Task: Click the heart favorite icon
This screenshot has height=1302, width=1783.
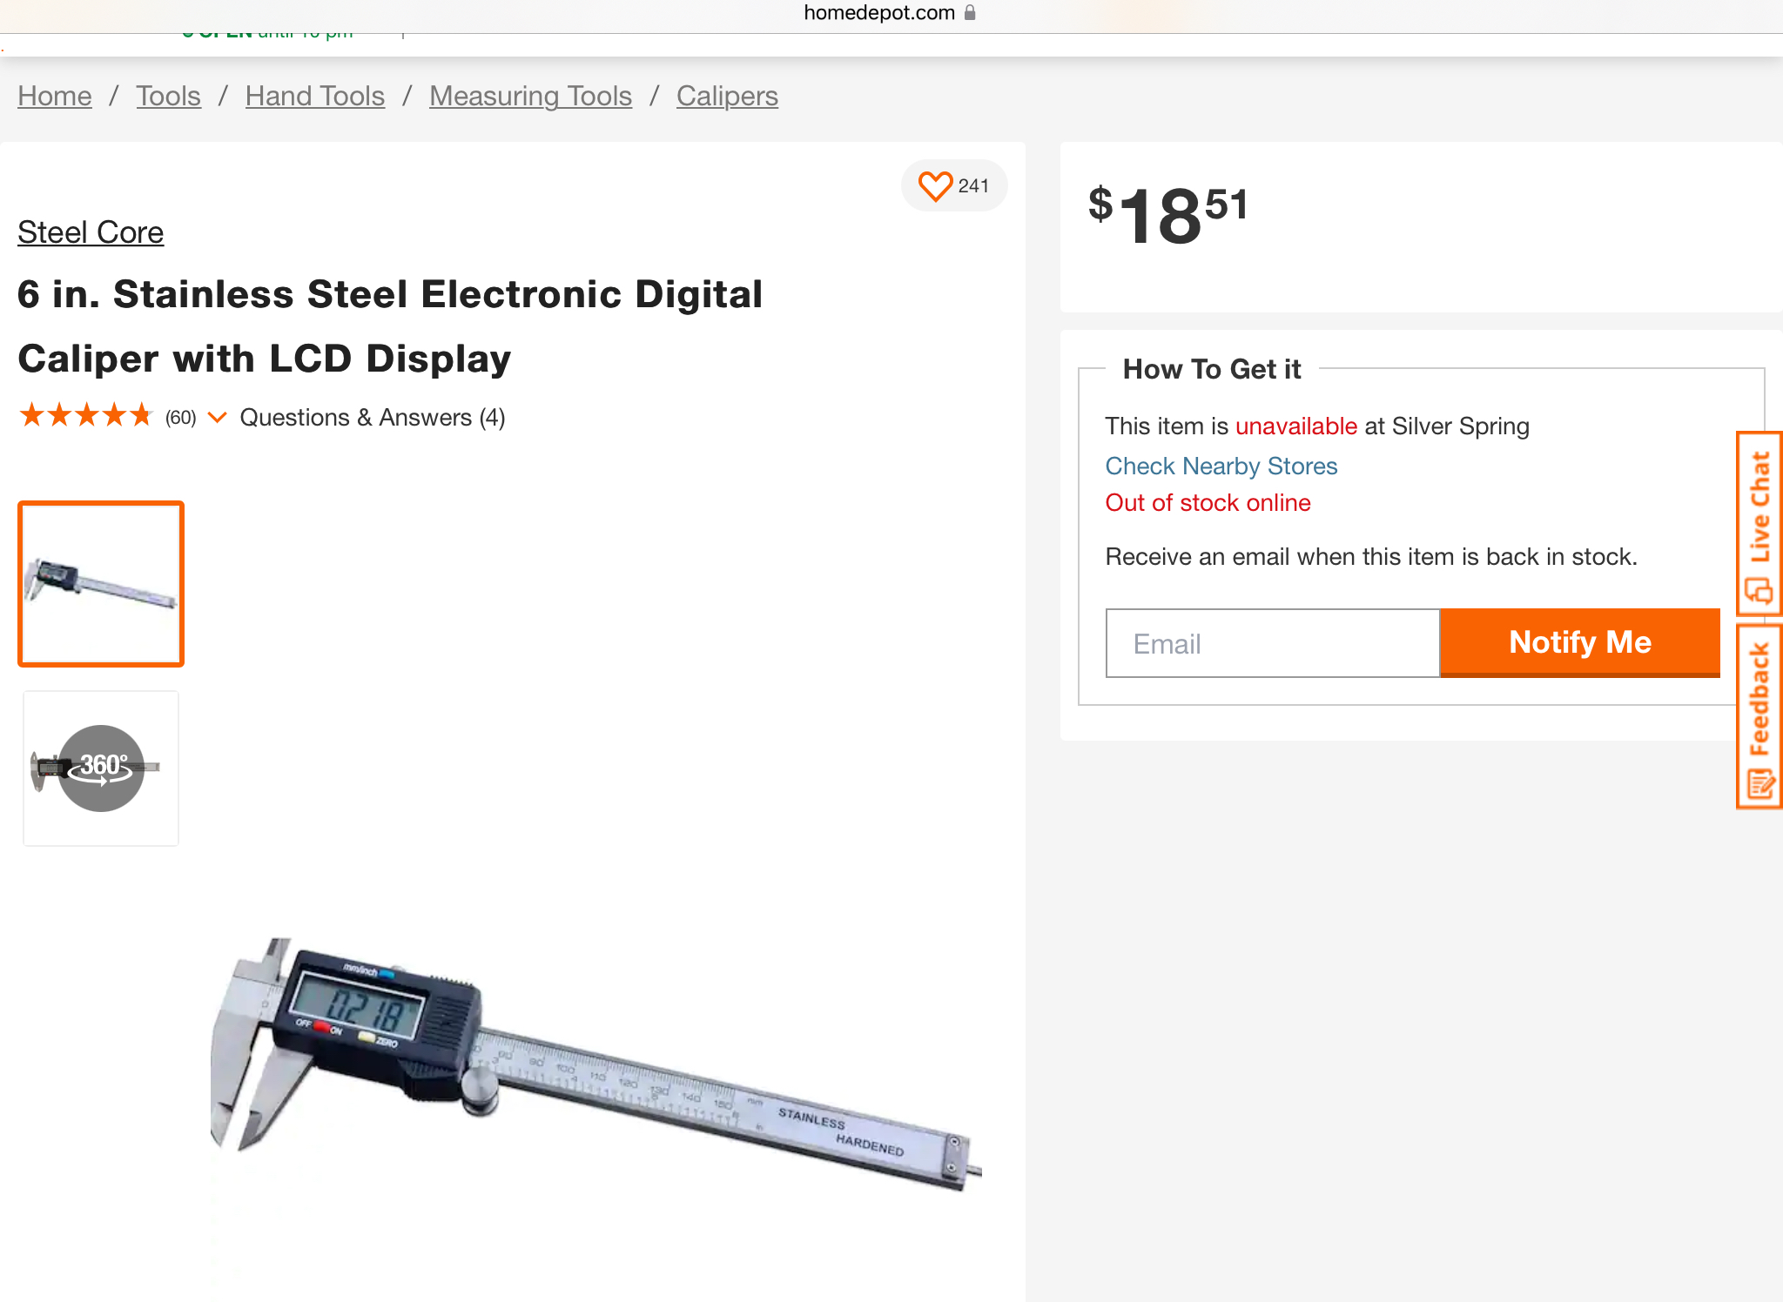Action: tap(936, 186)
